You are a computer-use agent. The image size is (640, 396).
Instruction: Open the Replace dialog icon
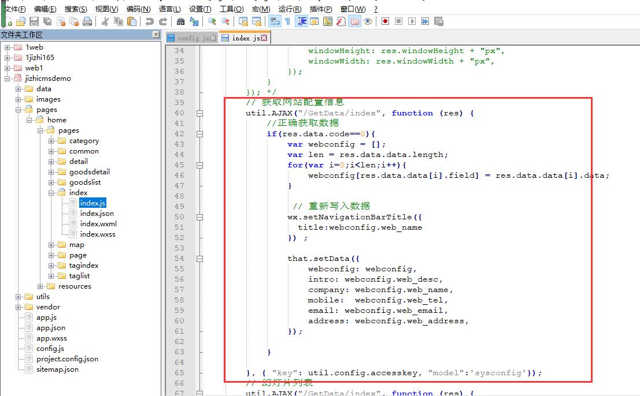[194, 21]
